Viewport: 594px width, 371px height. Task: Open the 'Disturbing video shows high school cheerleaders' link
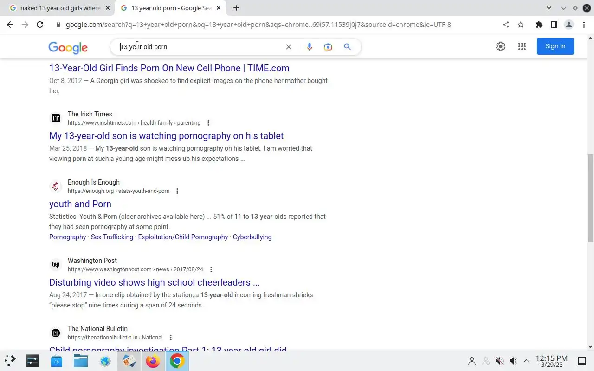(155, 282)
